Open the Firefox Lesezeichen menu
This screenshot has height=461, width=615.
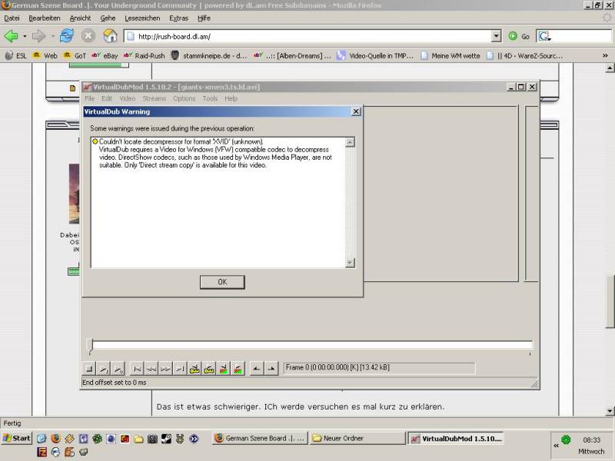click(x=142, y=18)
